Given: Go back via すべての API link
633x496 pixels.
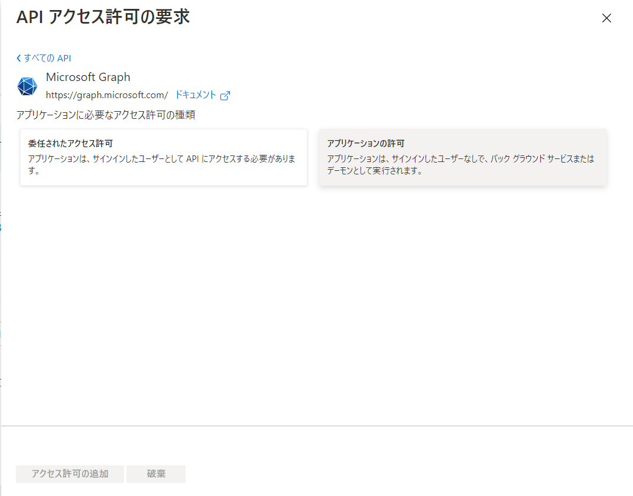Looking at the screenshot, I should point(44,58).
